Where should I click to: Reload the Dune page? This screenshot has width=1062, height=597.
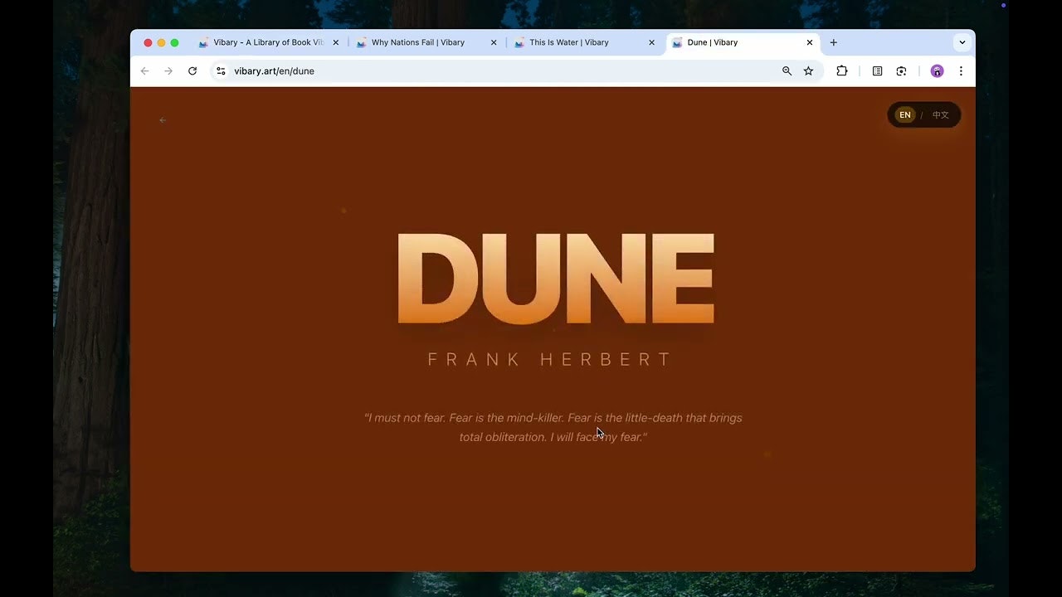192,71
